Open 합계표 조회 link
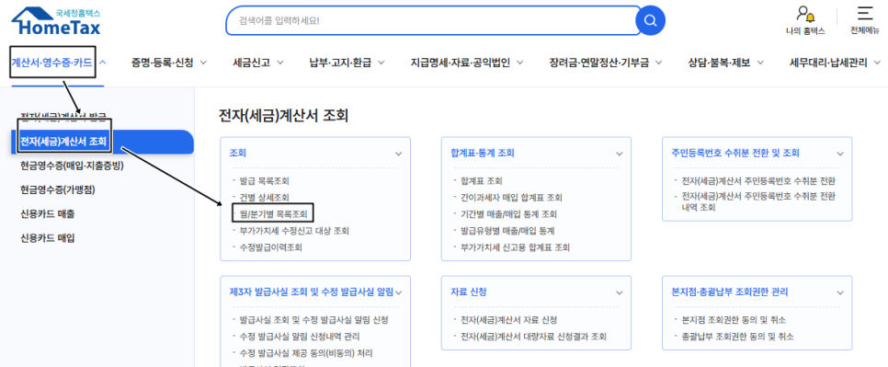The height and width of the screenshot is (367, 888). pyautogui.click(x=482, y=181)
